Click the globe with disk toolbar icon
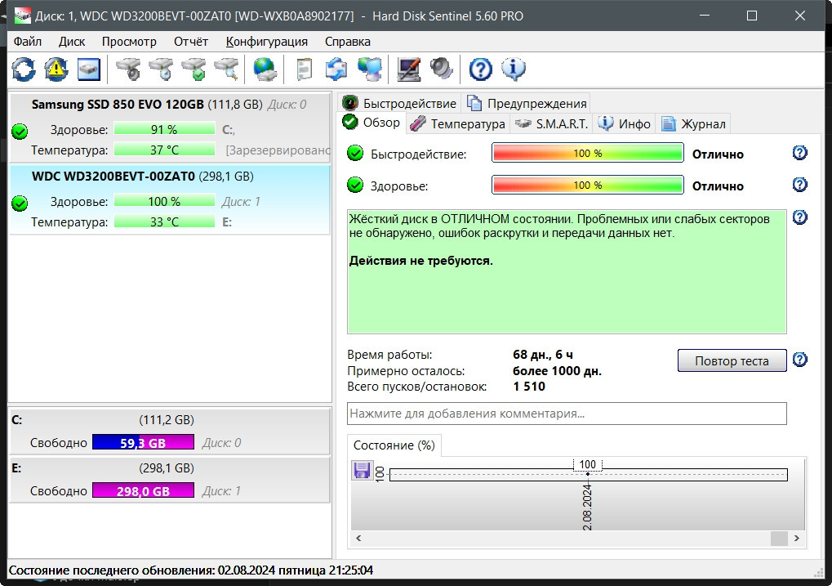 [x=265, y=69]
